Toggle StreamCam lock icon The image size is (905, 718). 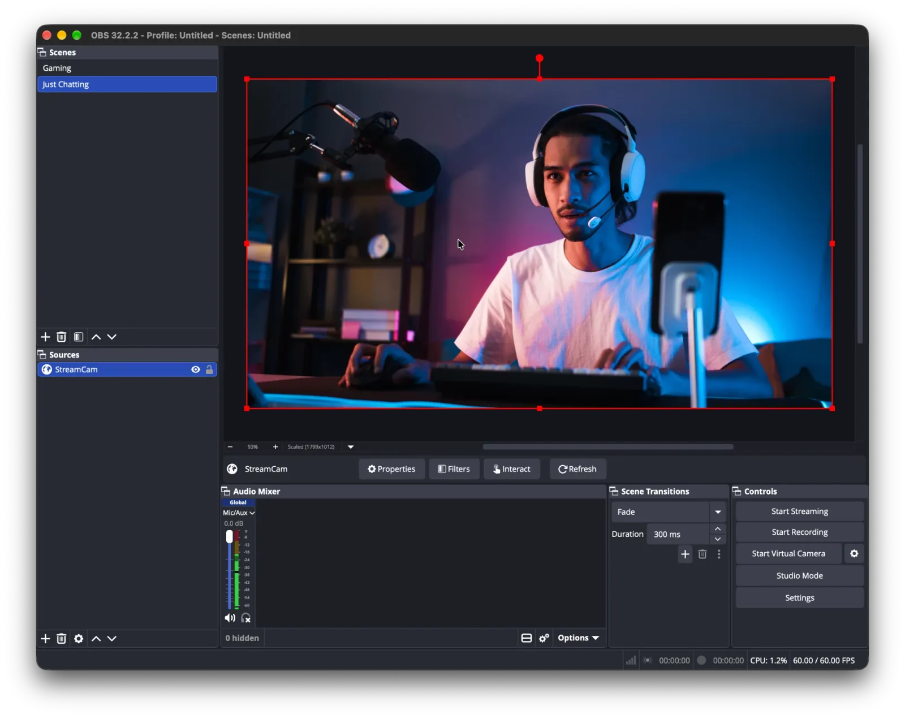pos(209,369)
